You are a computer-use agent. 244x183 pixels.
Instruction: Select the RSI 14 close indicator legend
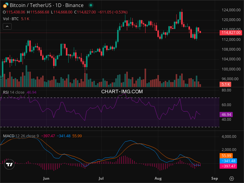(x=14, y=92)
